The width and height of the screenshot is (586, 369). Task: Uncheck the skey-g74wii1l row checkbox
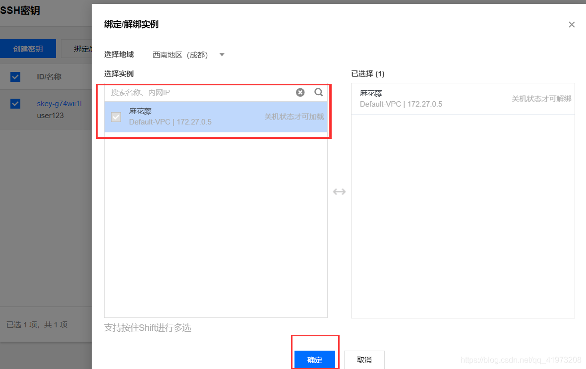15,104
